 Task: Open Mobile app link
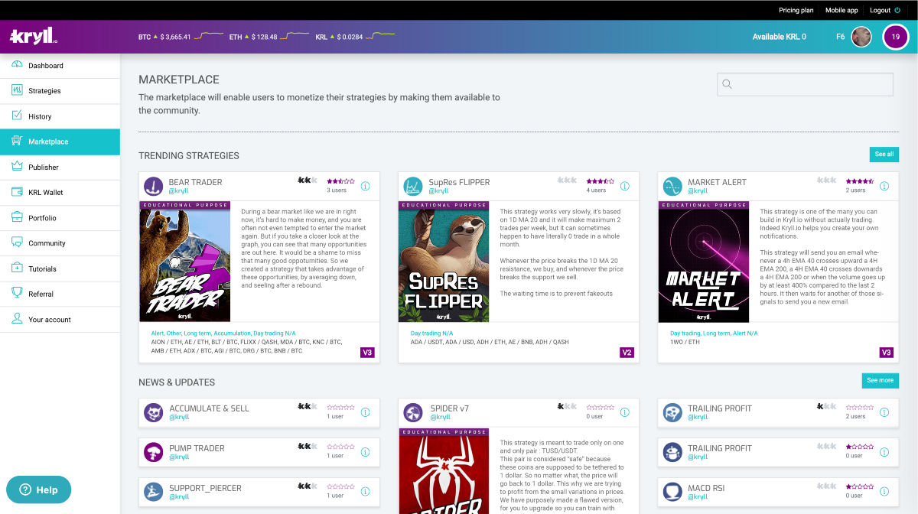click(841, 10)
